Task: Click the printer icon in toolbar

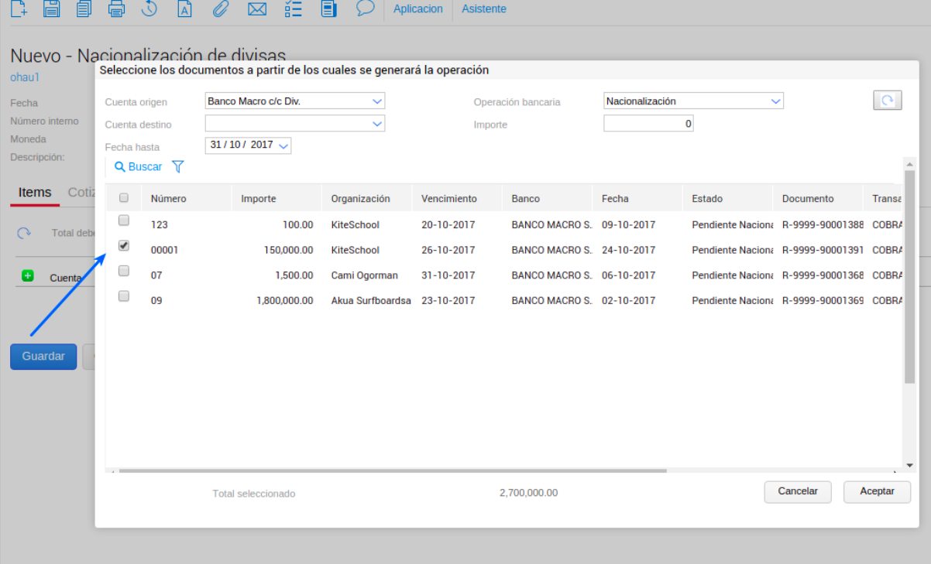Action: click(x=116, y=9)
